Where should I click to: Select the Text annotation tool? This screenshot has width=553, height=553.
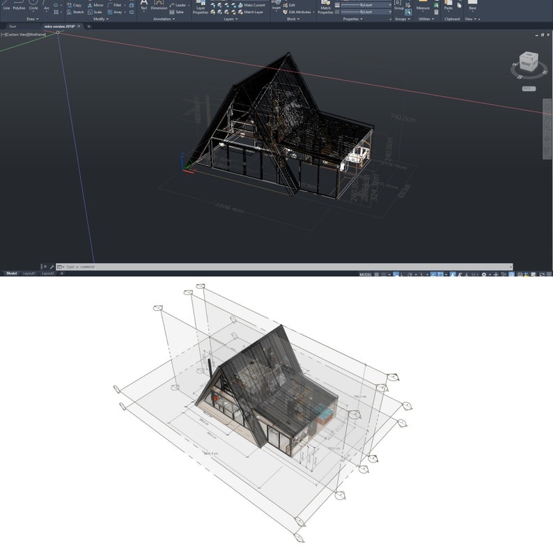point(144,6)
